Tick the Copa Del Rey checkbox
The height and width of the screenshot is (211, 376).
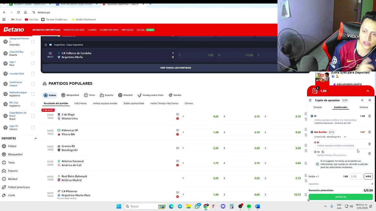[x=33, y=53]
